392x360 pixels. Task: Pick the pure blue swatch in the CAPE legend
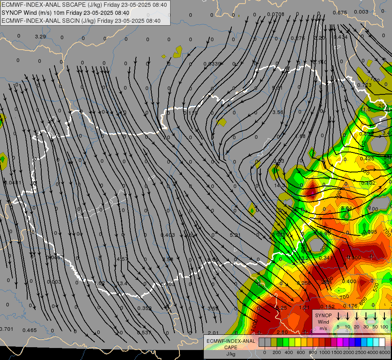pos(358,342)
